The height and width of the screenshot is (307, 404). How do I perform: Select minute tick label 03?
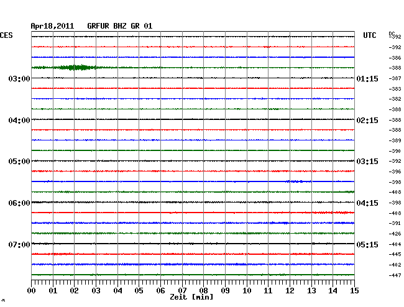pos(96,291)
